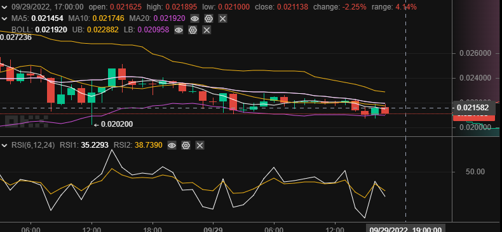Click the 18:00 label on time axis
Image resolution: width=502 pixels, height=232 pixels.
pyautogui.click(x=153, y=229)
